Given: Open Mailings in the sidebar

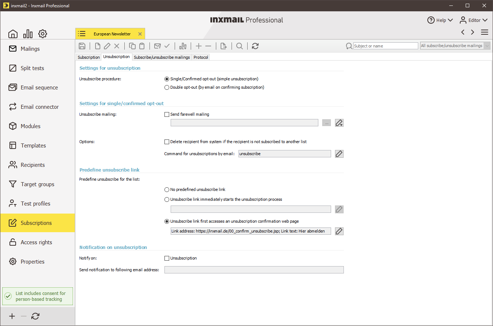Looking at the screenshot, I should [38, 49].
